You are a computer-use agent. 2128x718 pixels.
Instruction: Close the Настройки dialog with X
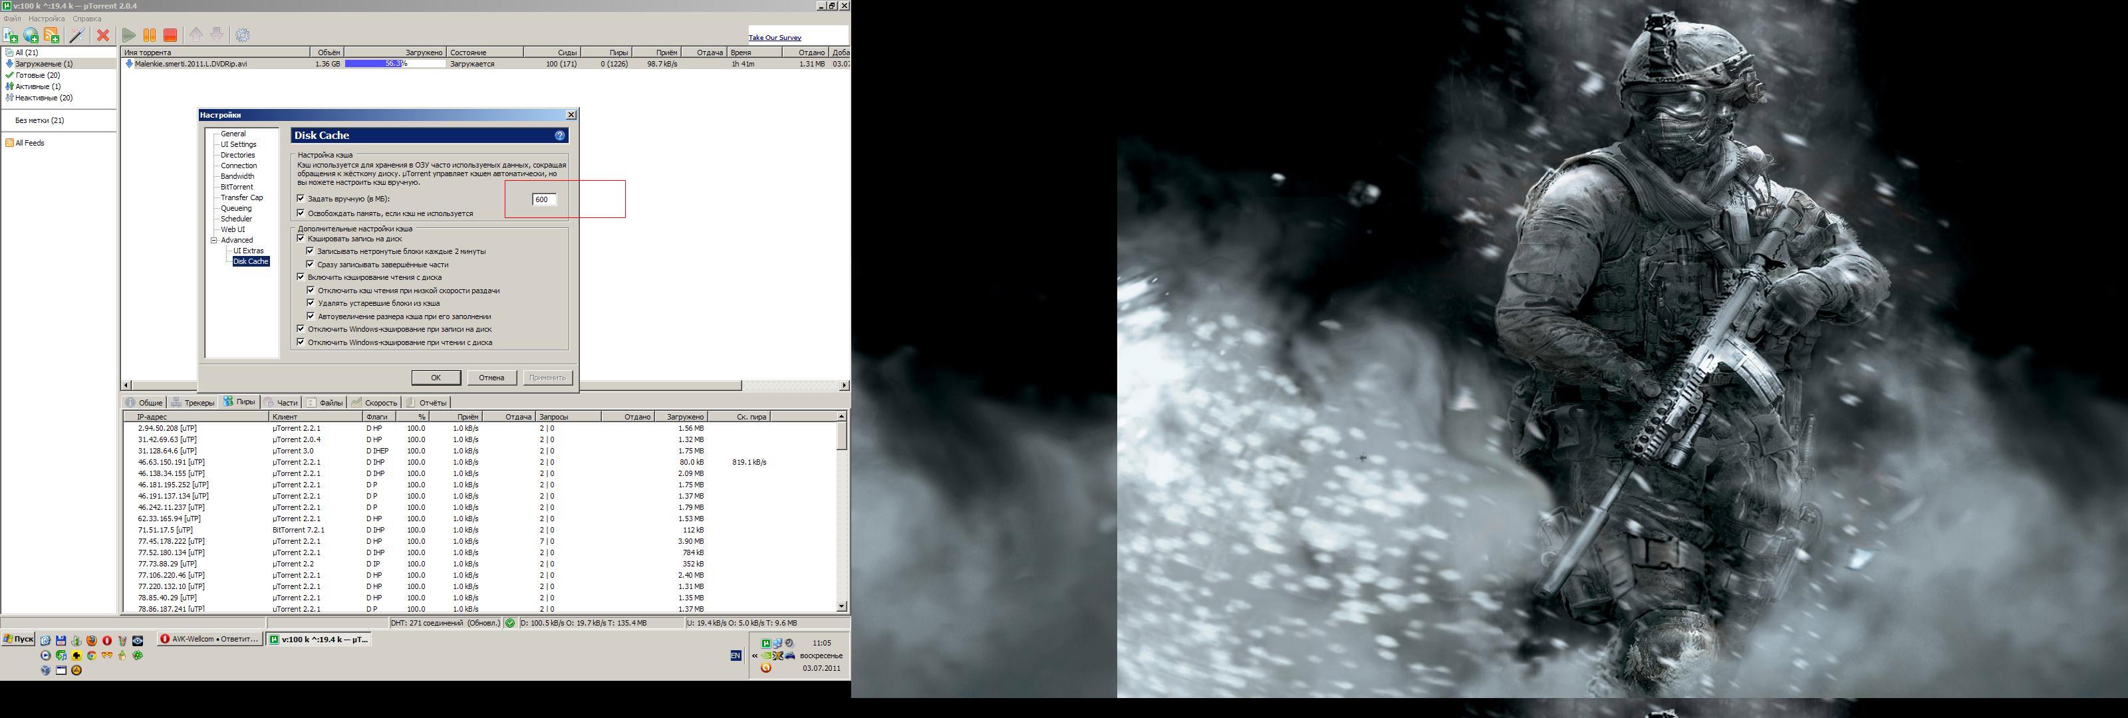pyautogui.click(x=570, y=115)
